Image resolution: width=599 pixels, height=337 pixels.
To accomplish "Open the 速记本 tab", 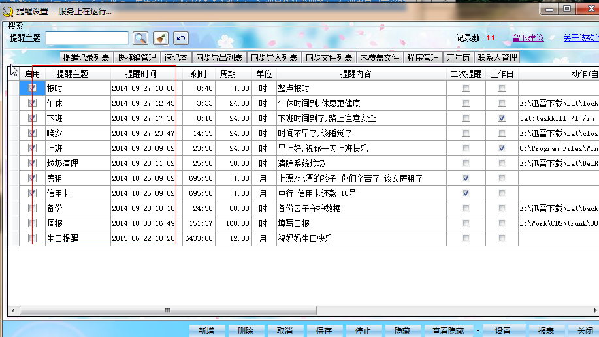I will 176,57.
